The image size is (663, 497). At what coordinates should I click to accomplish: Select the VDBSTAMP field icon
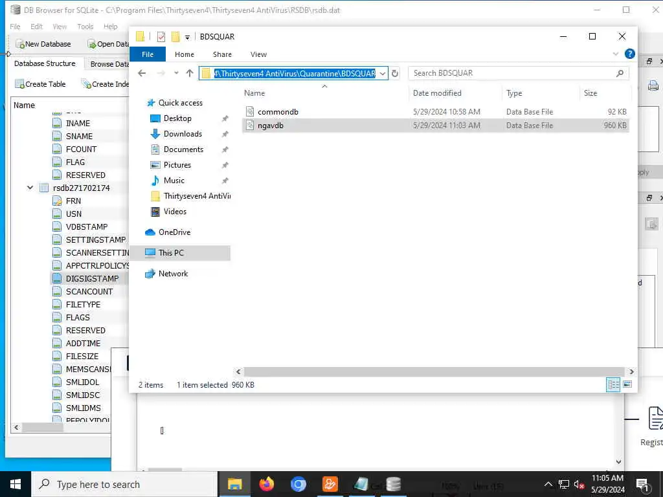[57, 226]
